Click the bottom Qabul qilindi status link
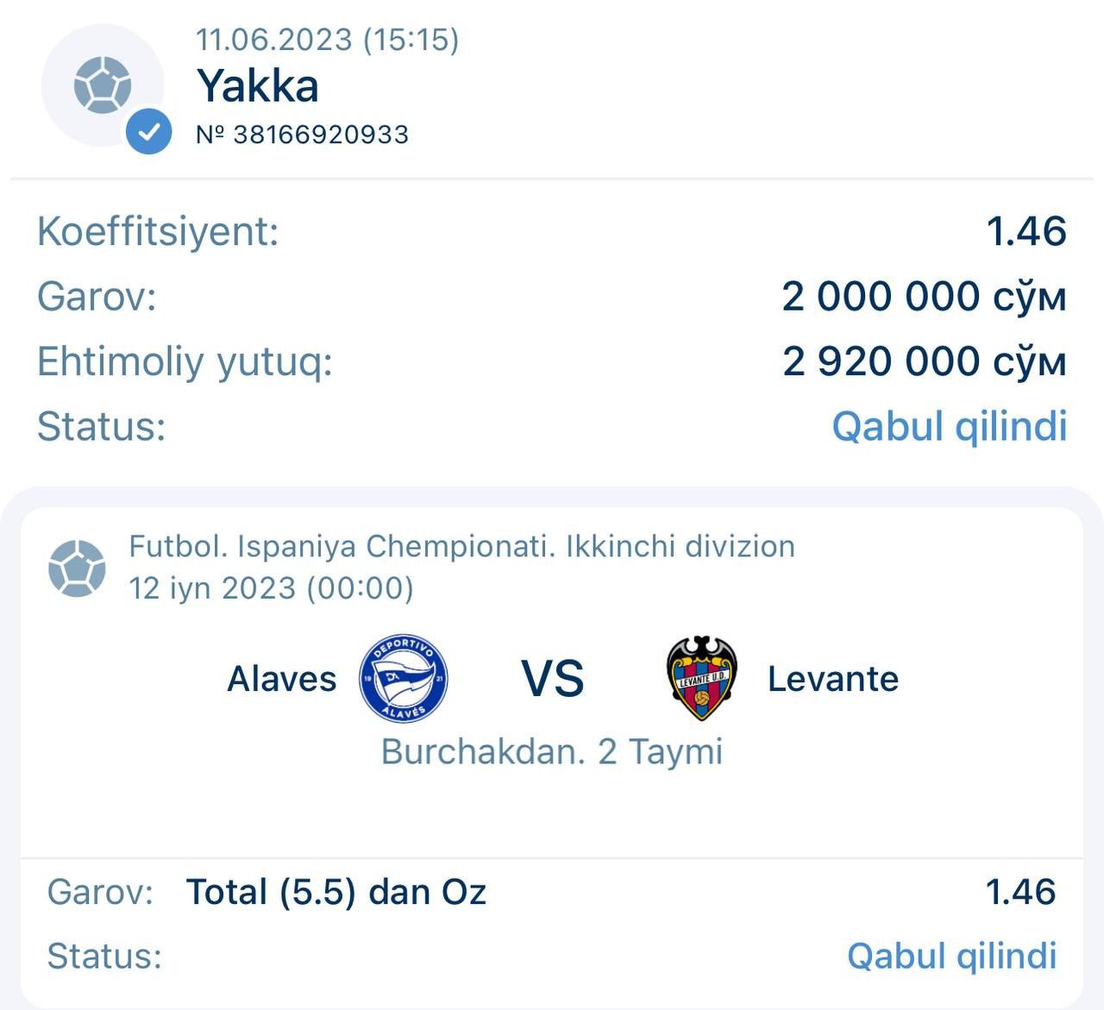1104x1010 pixels. 951,956
